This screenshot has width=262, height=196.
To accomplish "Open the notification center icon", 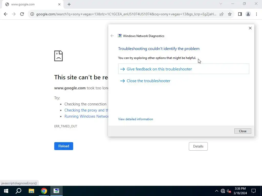I will click(254, 191).
